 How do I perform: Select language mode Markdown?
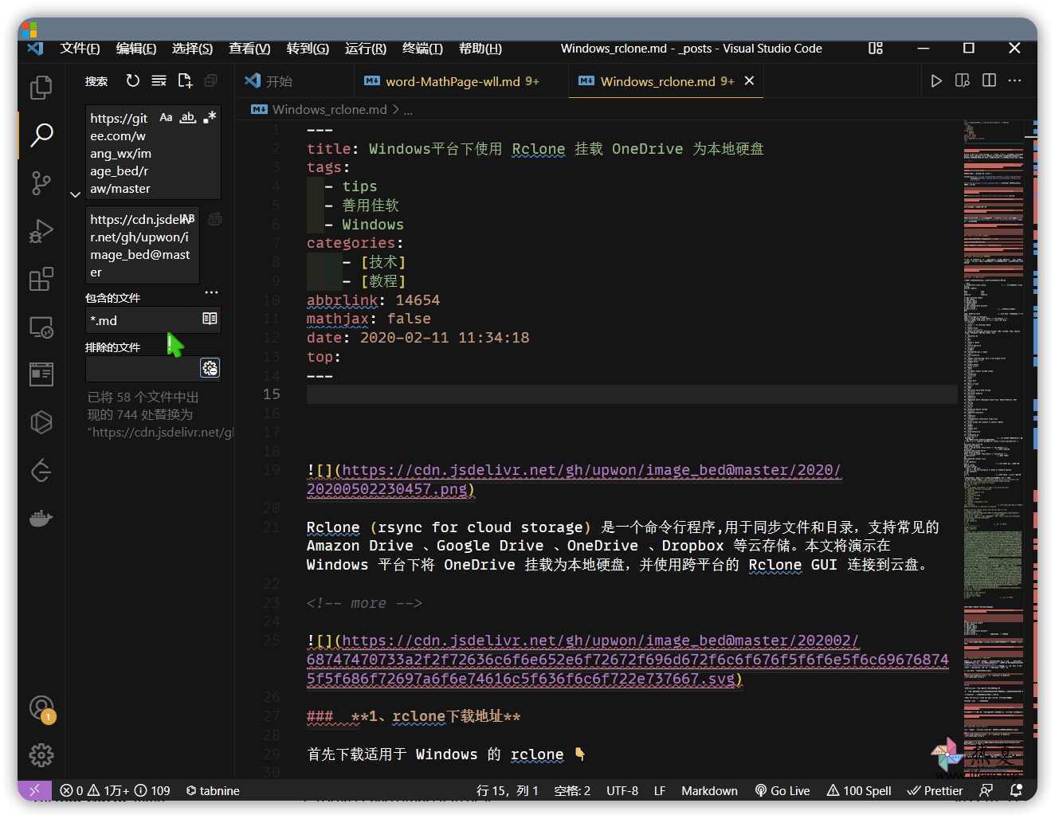coord(709,790)
